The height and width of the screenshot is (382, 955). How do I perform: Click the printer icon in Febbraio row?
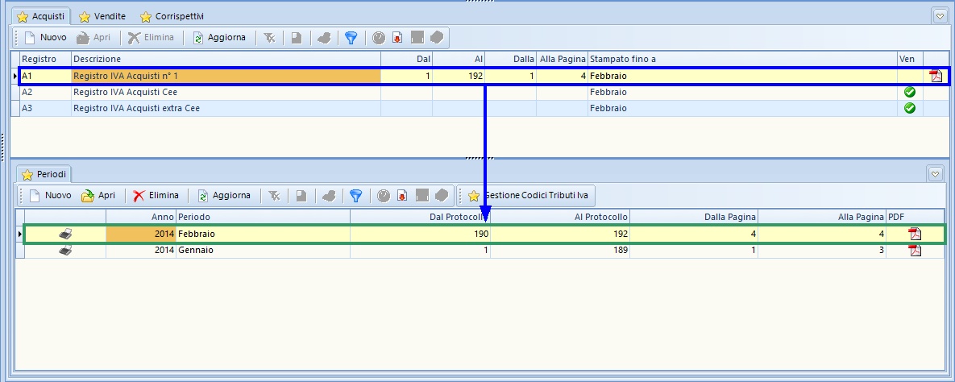[65, 234]
